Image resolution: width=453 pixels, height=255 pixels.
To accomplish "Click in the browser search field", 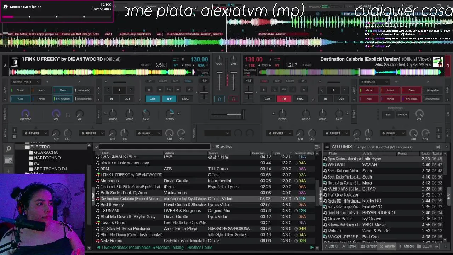I will tap(155, 147).
